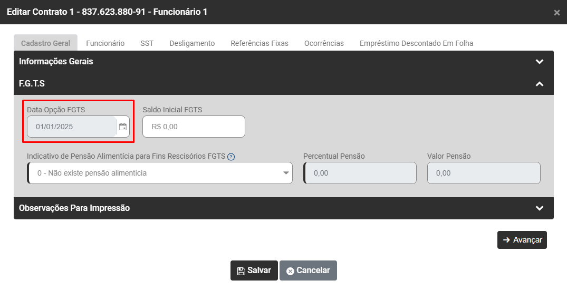Expand the Informações Gerais section chevron
Screen dimensions: 567x290
click(x=539, y=62)
